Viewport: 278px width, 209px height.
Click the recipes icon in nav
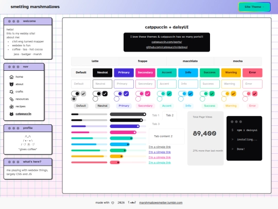coord(11,106)
